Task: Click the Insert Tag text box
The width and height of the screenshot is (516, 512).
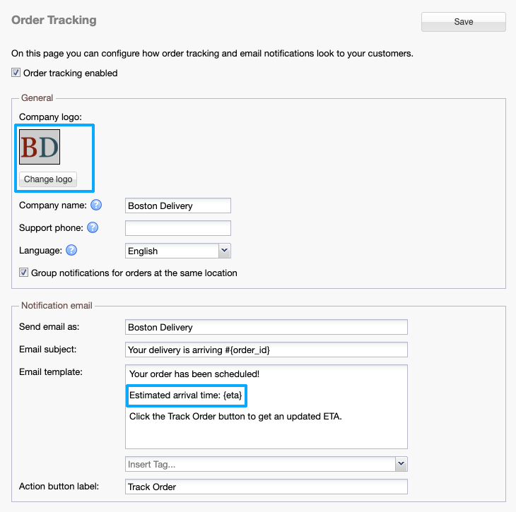Action: coord(260,464)
